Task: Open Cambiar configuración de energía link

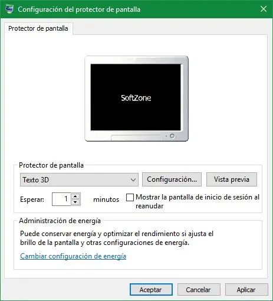Action: (73, 256)
